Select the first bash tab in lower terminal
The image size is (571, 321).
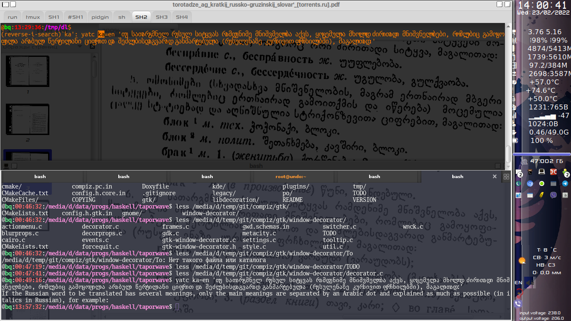[x=40, y=176]
